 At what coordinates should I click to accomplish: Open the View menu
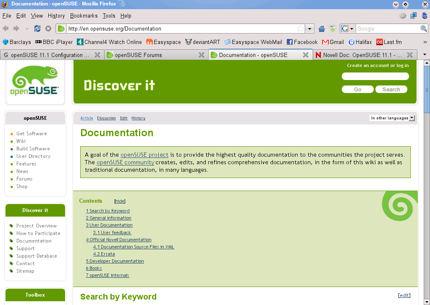click(x=37, y=16)
